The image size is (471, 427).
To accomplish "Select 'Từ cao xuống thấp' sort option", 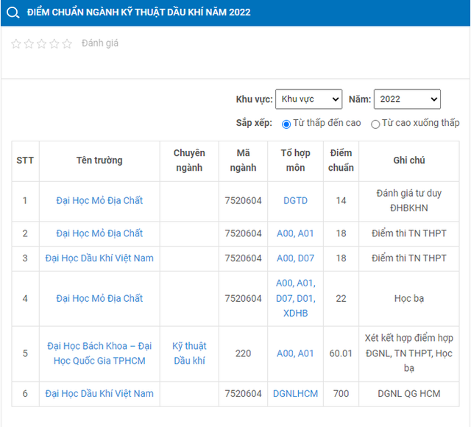I will (x=375, y=124).
